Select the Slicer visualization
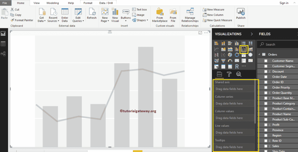Image resolution: width=298 pixels, height=152 pixels. coord(216,66)
